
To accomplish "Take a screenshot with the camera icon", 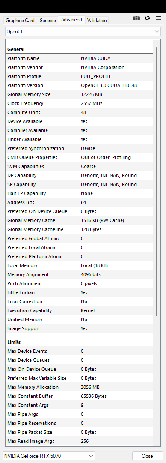I will (x=136, y=18).
